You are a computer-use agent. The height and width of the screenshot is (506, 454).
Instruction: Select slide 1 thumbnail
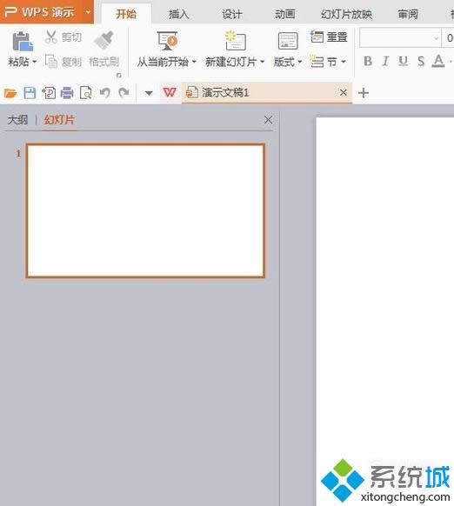coord(145,210)
